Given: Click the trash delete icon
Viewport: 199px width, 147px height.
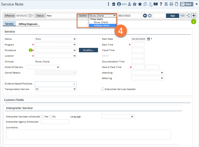Looking at the screenshot, I should pyautogui.click(x=166, y=4).
